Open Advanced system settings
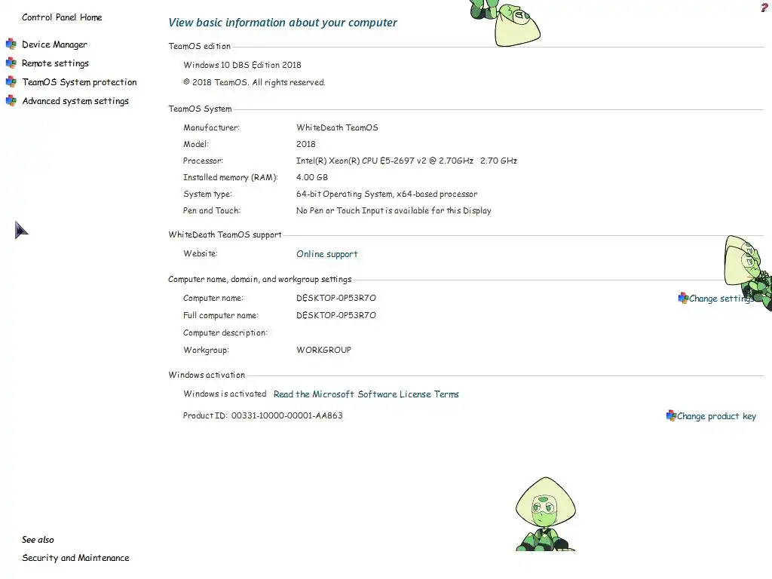772x579 pixels. pos(75,101)
